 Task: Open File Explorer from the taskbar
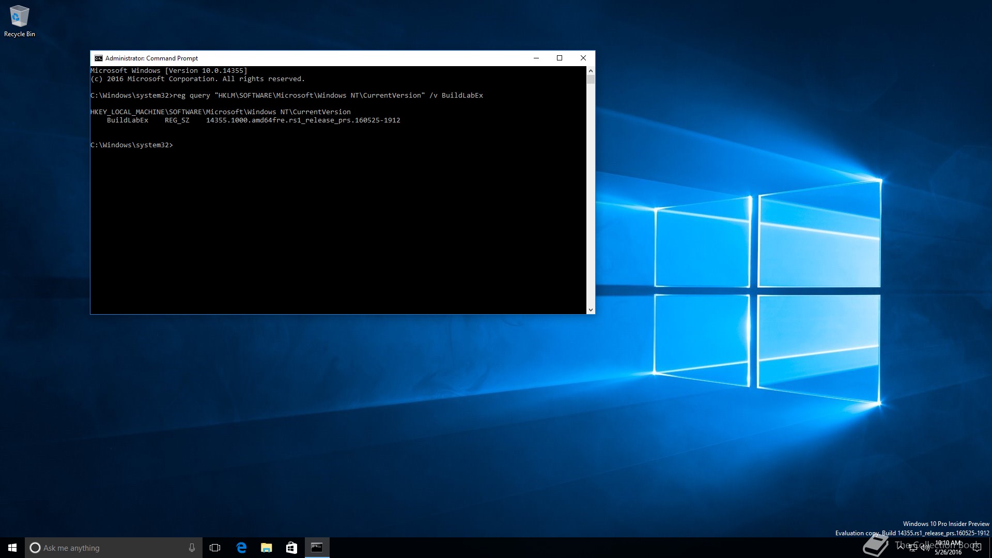pyautogui.click(x=266, y=548)
